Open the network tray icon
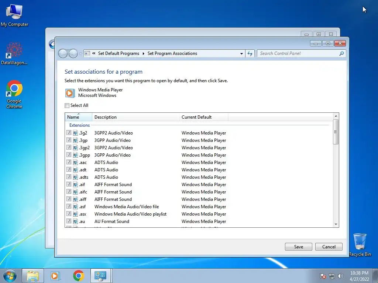Screen dimensions: 378x283 (332, 276)
